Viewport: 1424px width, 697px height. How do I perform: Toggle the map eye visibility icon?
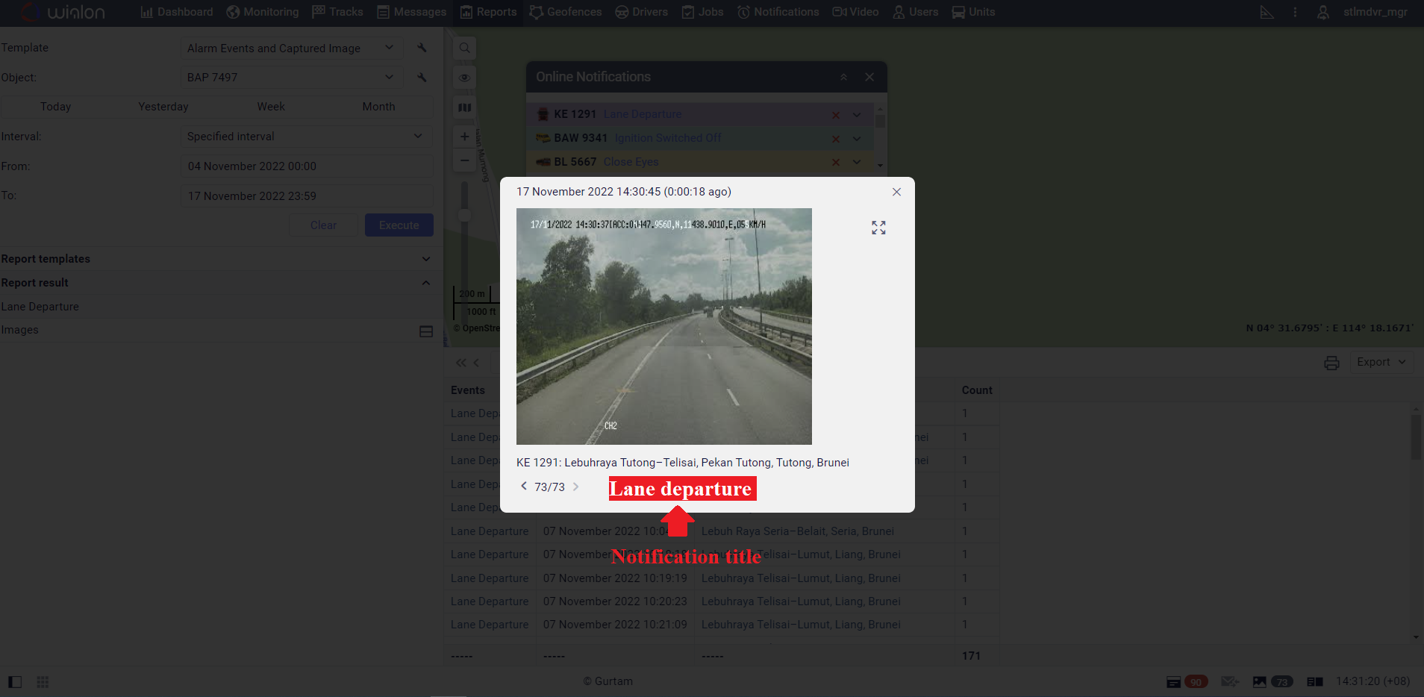464,78
